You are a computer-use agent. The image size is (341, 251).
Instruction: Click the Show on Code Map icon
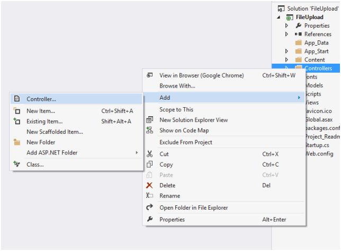[150, 131]
